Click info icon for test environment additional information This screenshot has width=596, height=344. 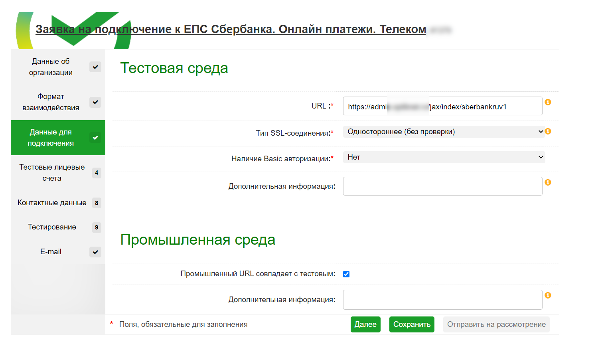coord(548,182)
